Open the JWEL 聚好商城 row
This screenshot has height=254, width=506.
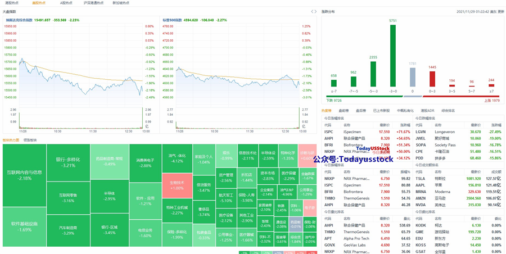[459, 138]
